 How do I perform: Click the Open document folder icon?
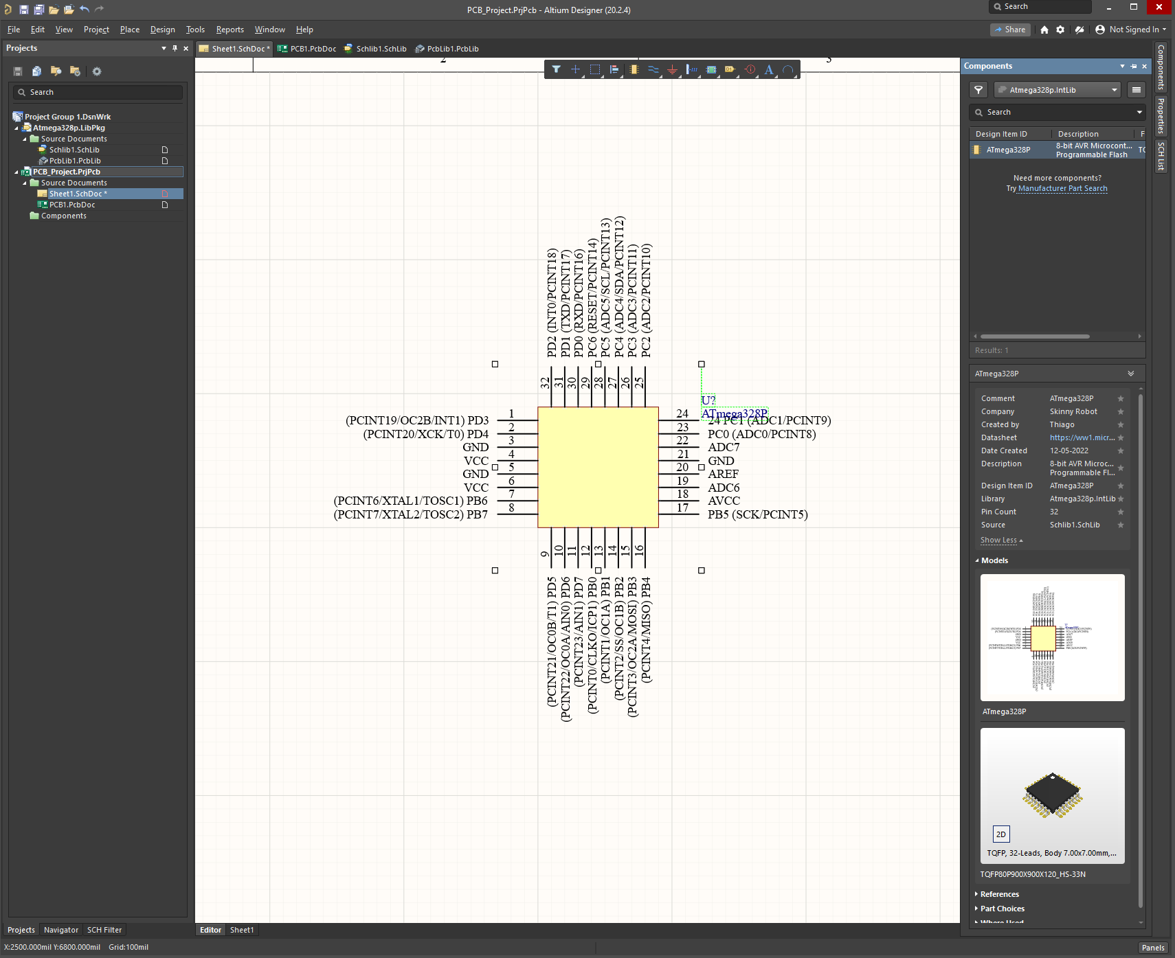(x=54, y=10)
